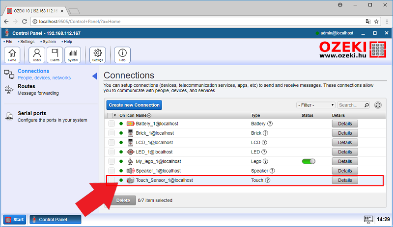Open the File menu
393x227 pixels.
click(x=9, y=42)
